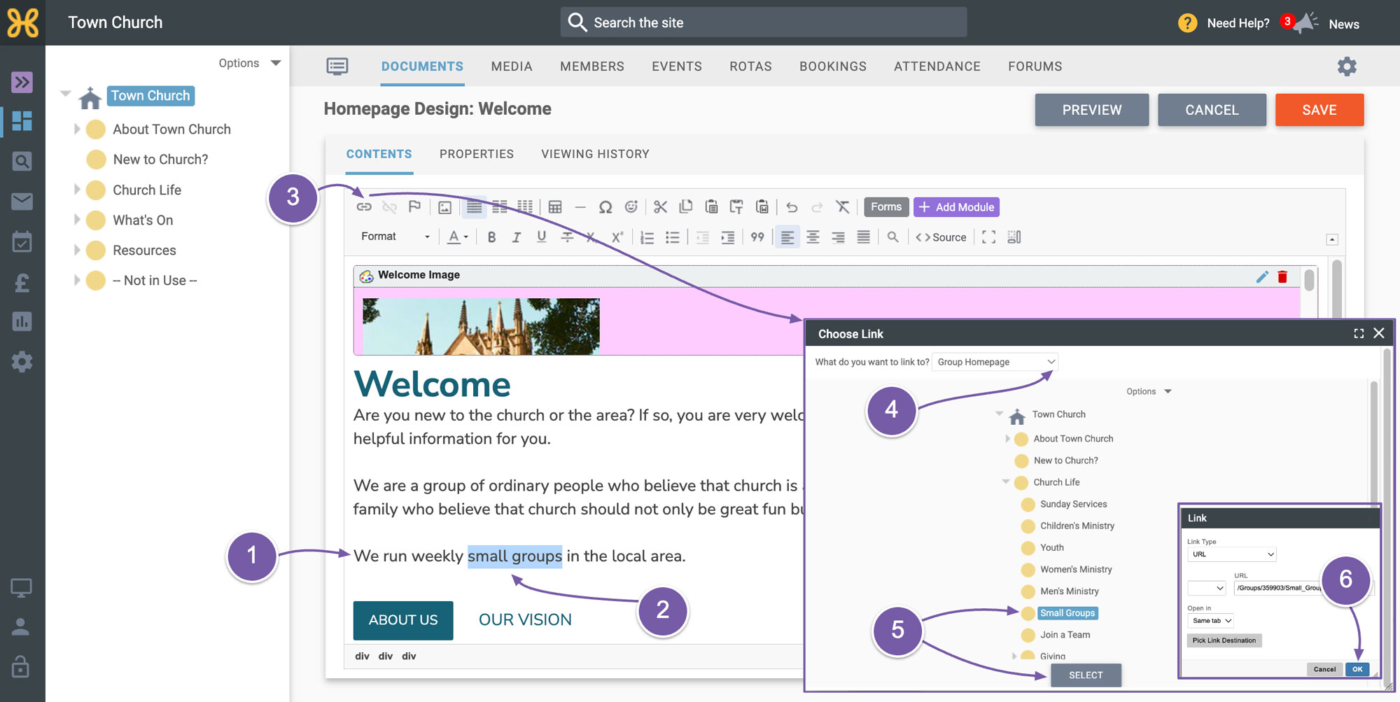Image resolution: width=1400 pixels, height=702 pixels.
Task: Click paste as plain text icon
Action: (x=736, y=207)
